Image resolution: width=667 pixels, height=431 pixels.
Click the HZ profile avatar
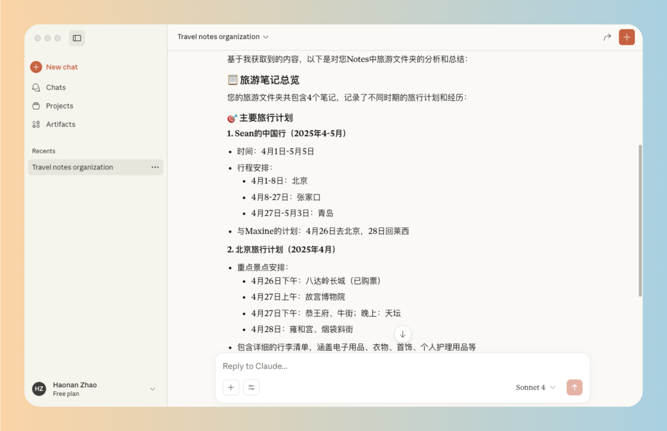tap(39, 389)
